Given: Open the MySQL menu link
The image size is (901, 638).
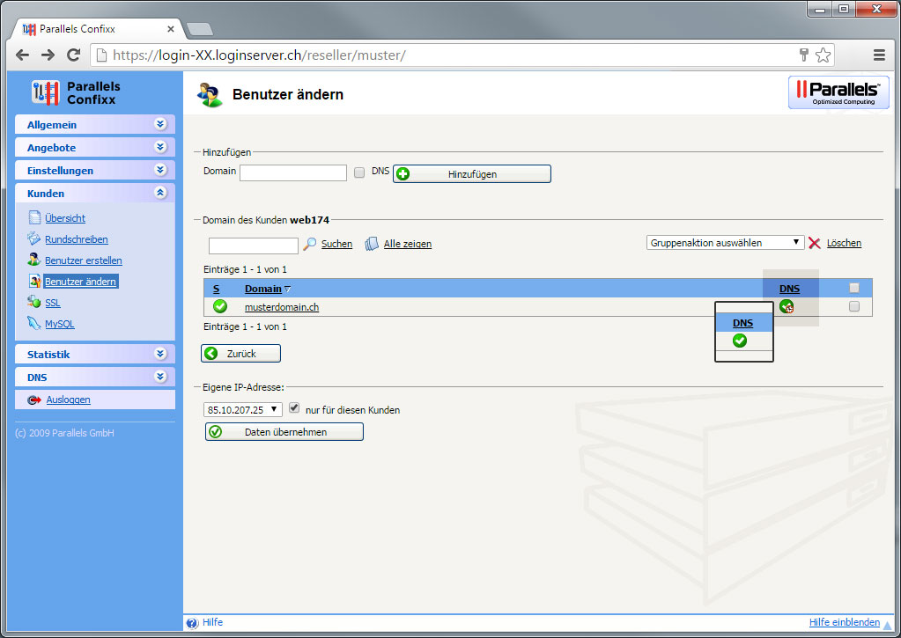Looking at the screenshot, I should (x=60, y=324).
